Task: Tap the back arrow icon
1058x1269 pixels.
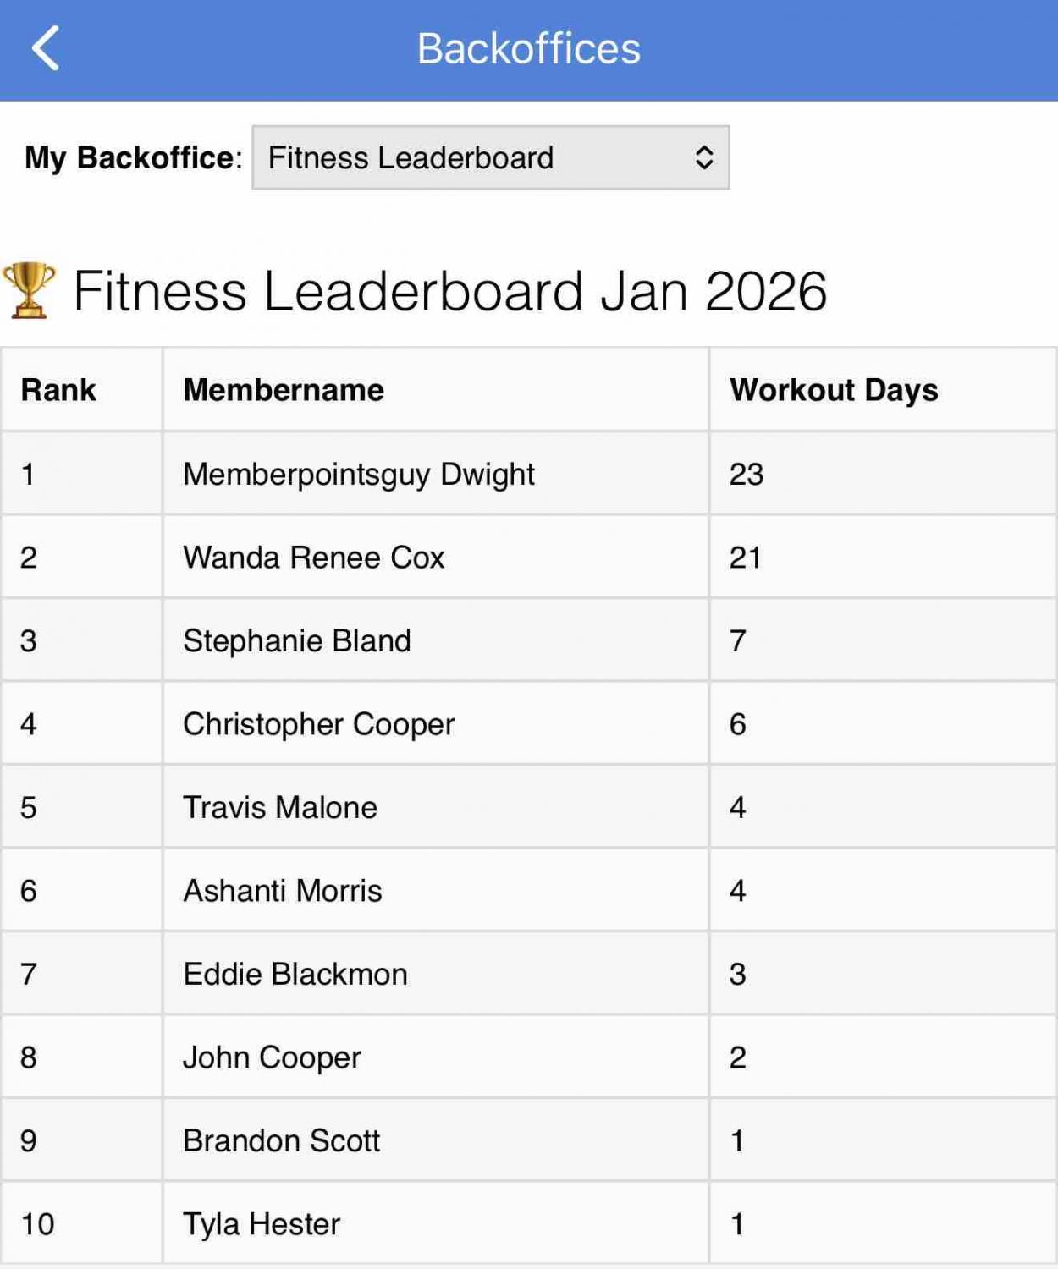Action: [46, 48]
